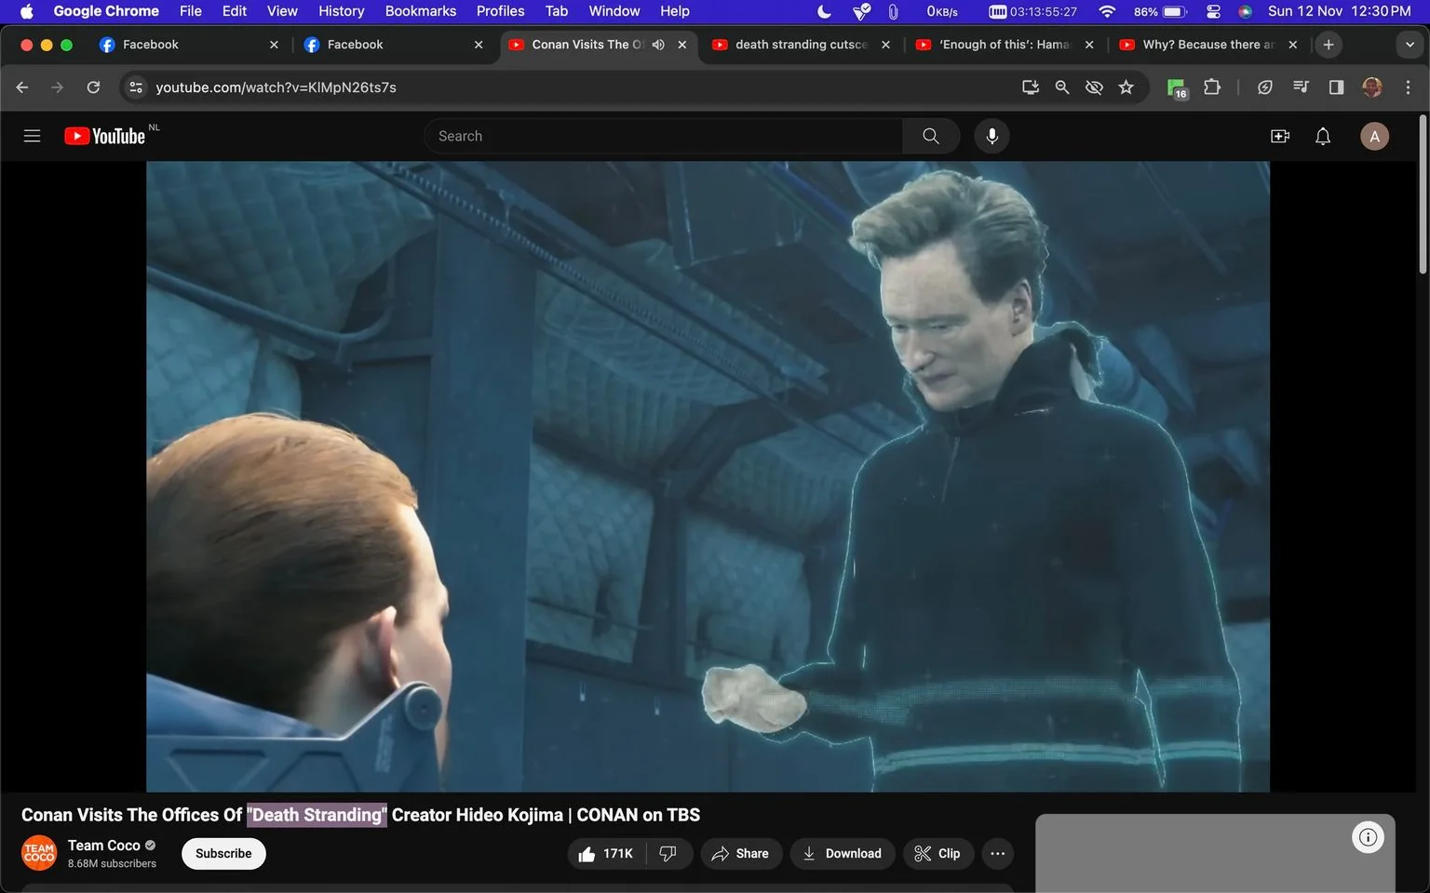Click the YouTube search magnifier button
The image size is (1430, 893).
point(931,136)
